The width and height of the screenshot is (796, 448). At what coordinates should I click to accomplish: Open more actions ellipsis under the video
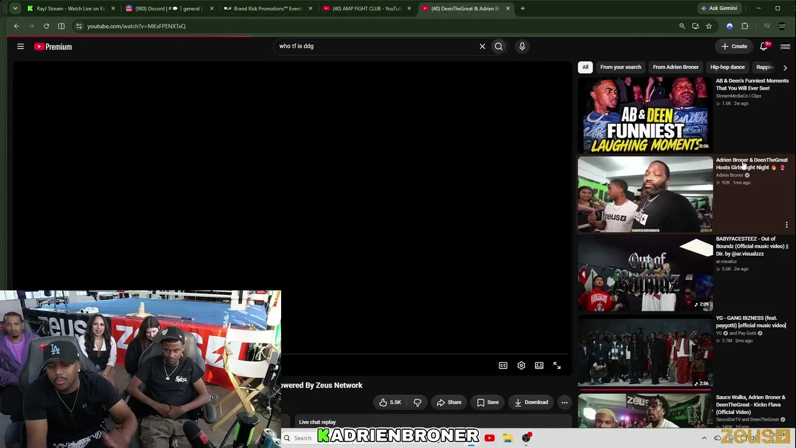565,403
